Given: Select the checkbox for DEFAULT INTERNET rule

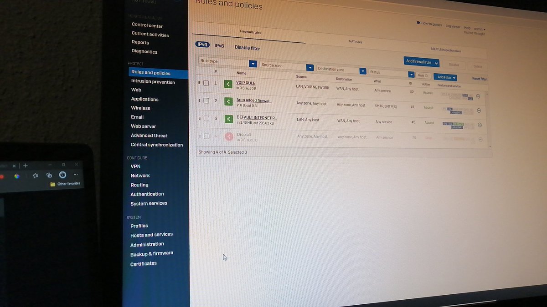Looking at the screenshot, I should (x=206, y=118).
